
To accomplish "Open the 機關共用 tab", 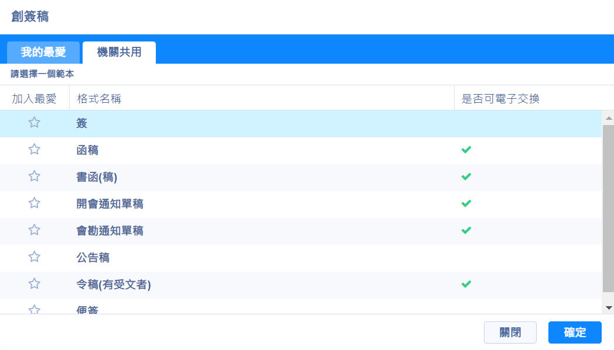I will (119, 53).
